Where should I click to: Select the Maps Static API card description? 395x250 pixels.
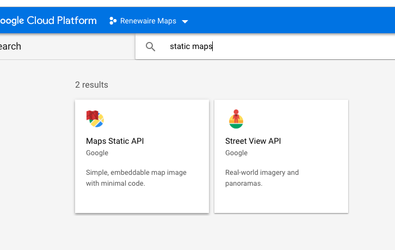pyautogui.click(x=136, y=178)
